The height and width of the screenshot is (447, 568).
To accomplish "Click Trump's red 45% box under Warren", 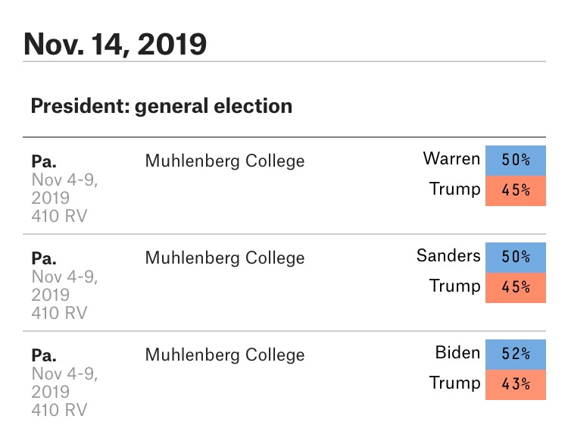I will (515, 190).
